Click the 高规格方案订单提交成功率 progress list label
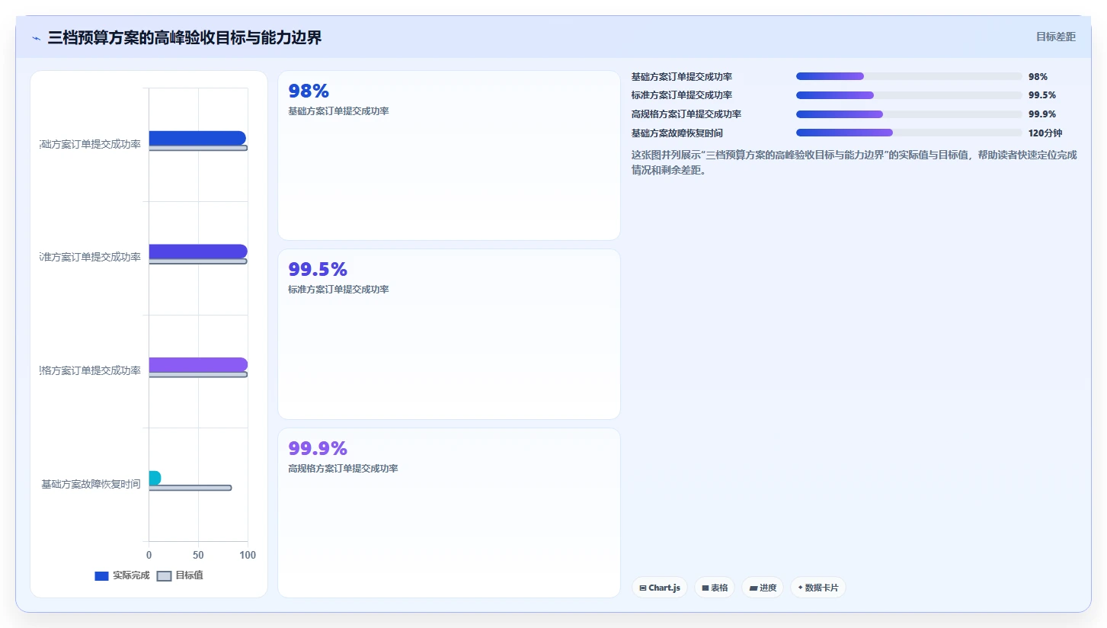The height and width of the screenshot is (628, 1107). click(686, 114)
